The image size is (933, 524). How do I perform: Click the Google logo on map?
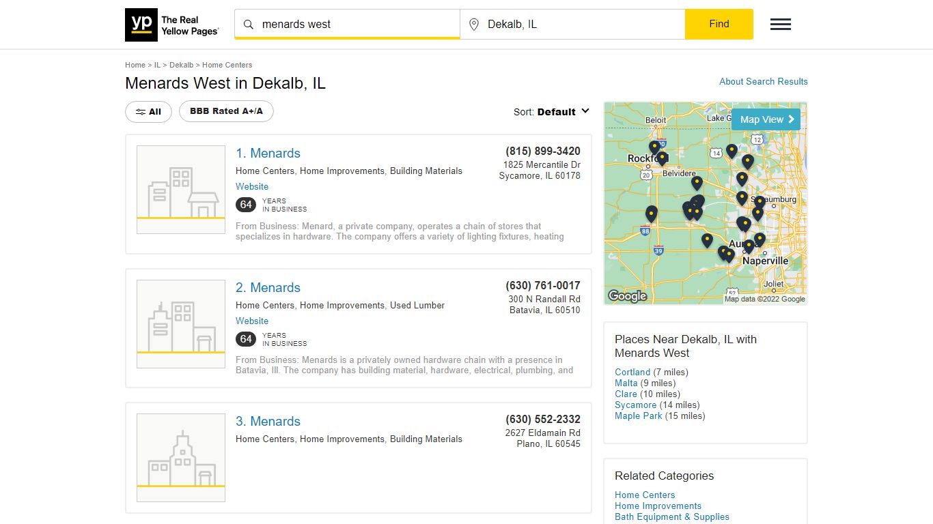point(627,295)
